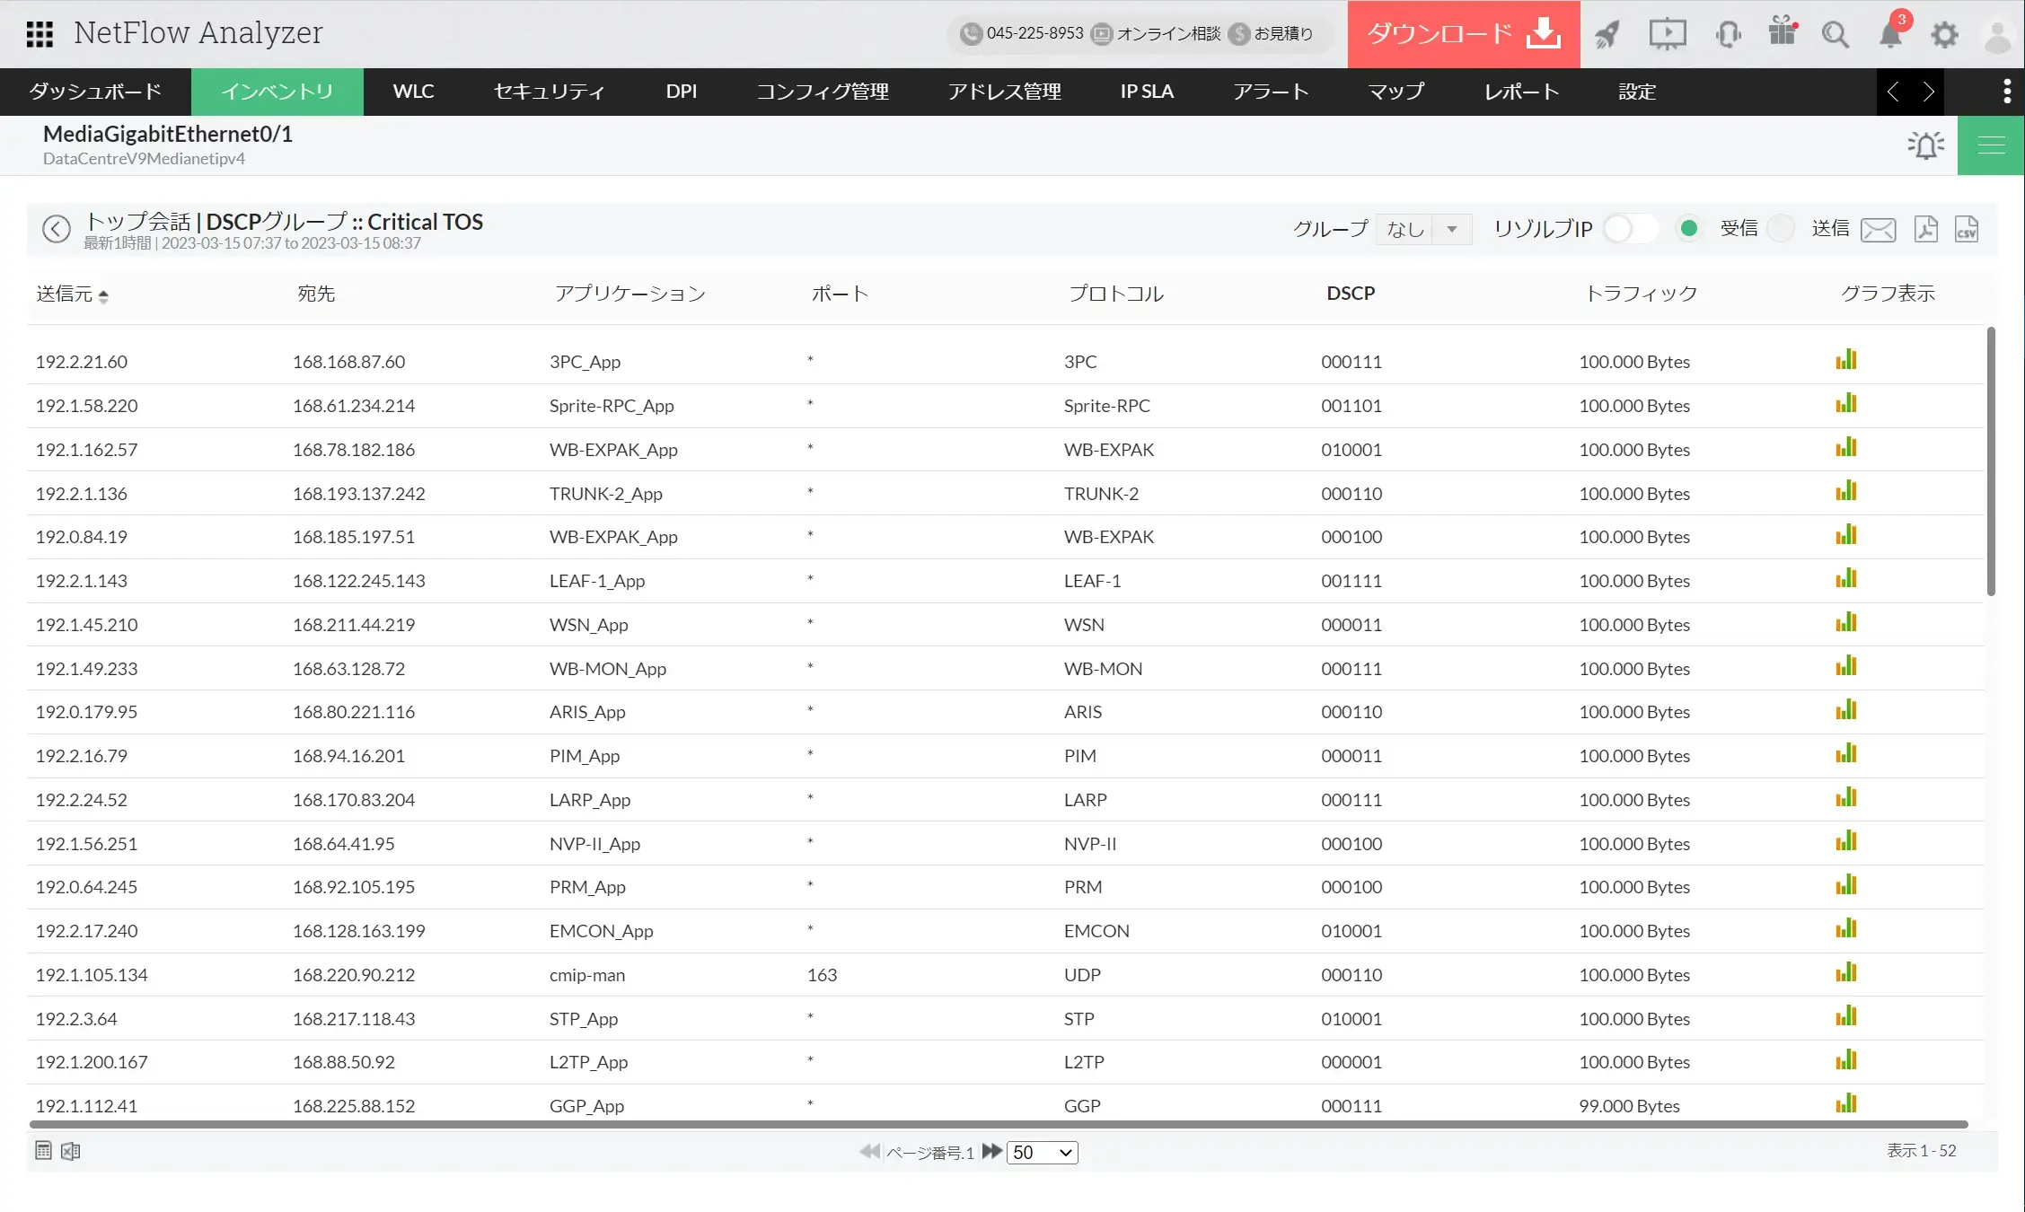The height and width of the screenshot is (1212, 2025).
Task: Toggle the リゾルブIP switch
Action: (1629, 229)
